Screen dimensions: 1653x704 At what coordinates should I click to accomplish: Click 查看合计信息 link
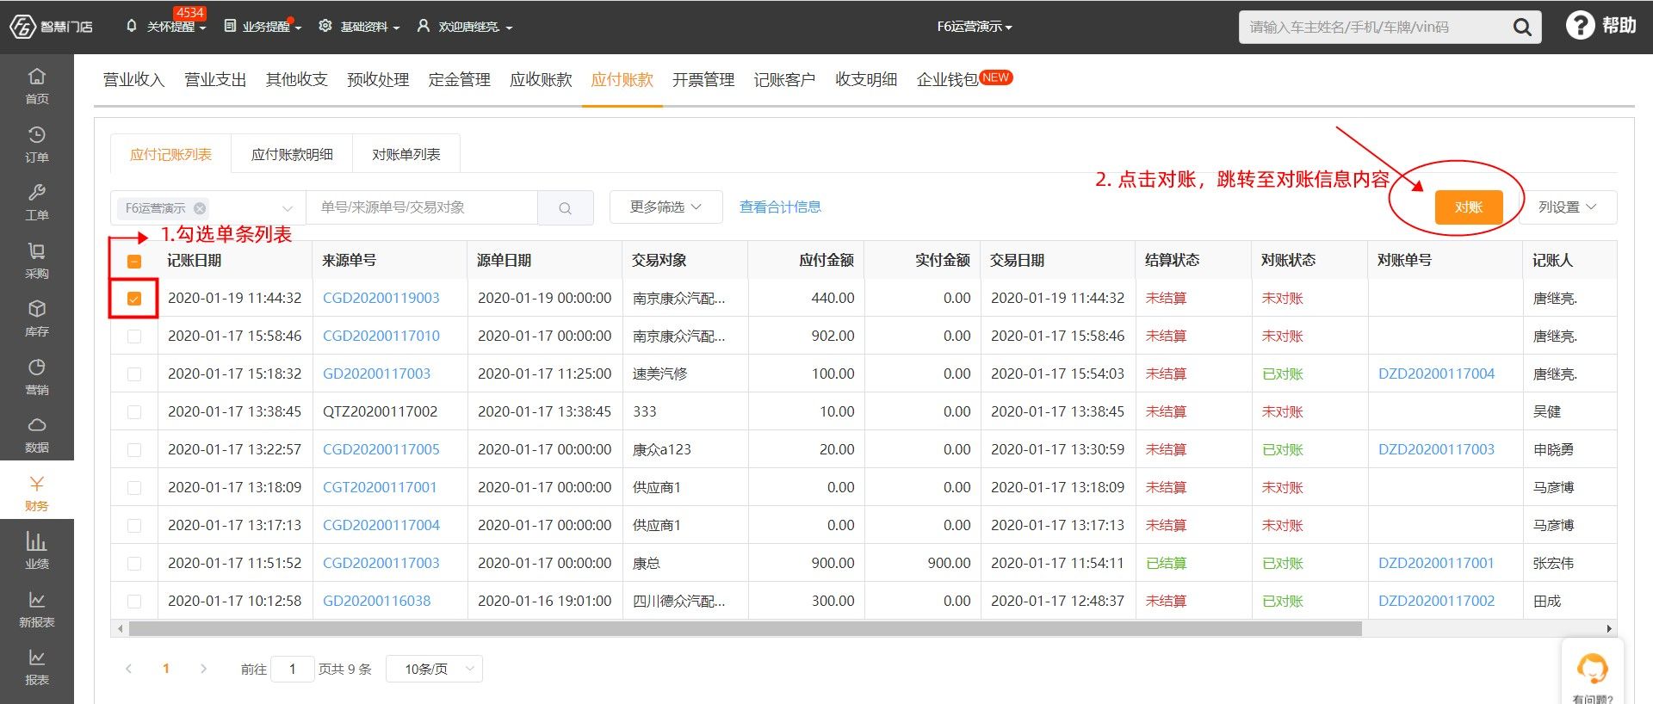tap(780, 207)
